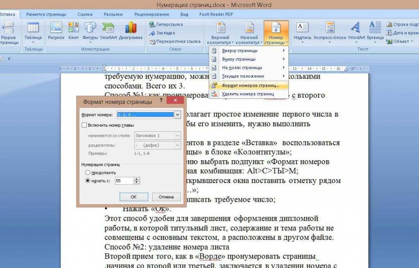
Task: Switch to the Рассылки tab
Action: pyautogui.click(x=113, y=14)
